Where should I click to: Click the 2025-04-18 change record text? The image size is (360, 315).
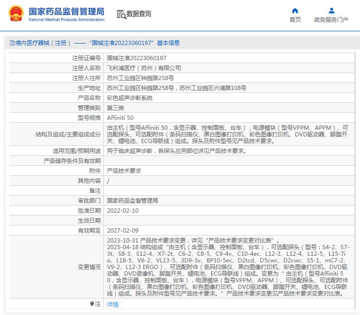pyautogui.click(x=228, y=270)
